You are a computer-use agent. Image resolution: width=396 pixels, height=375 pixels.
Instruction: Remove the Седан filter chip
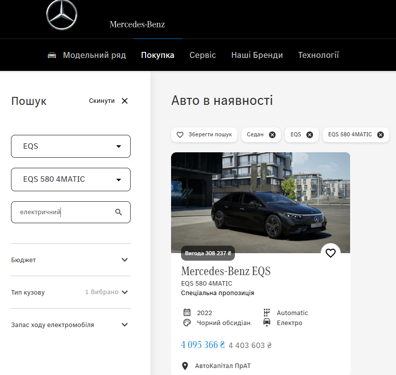[x=272, y=135]
